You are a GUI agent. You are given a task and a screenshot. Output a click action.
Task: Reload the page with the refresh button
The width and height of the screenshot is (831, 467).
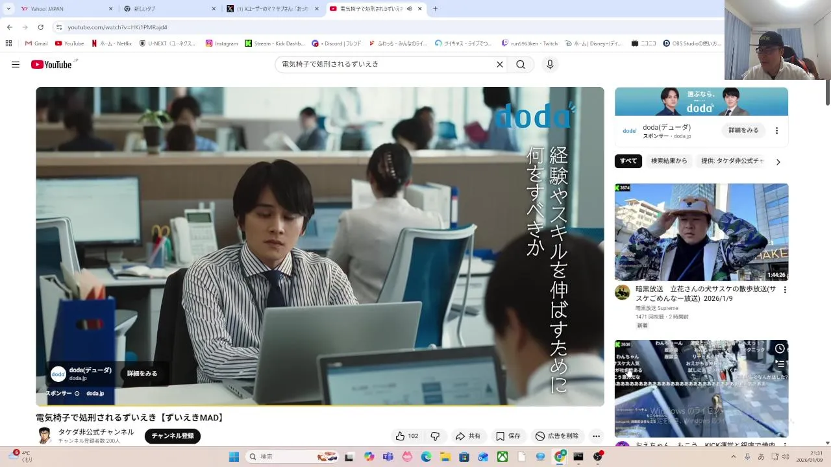[x=40, y=27]
